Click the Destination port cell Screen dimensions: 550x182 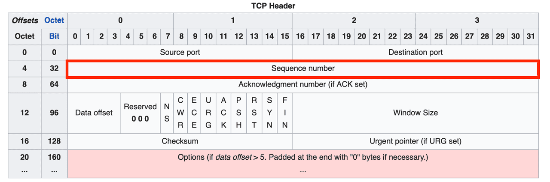(x=416, y=53)
